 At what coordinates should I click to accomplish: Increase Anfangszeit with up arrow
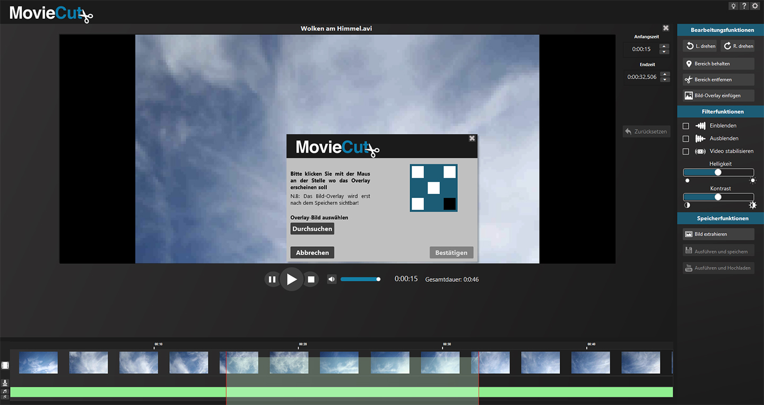[664, 46]
